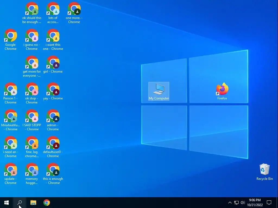Show hidden system tray icons
Screen dimensions: 278x208
coord(230,203)
